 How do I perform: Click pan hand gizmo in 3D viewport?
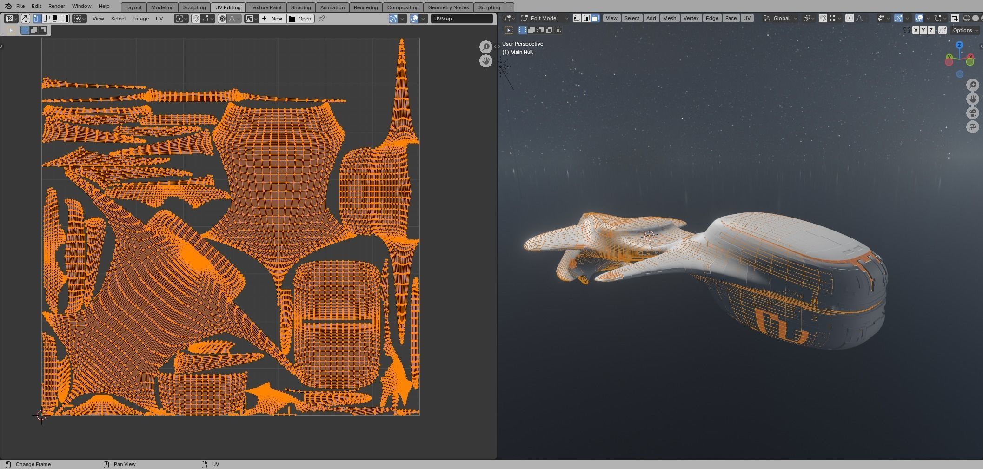click(973, 99)
